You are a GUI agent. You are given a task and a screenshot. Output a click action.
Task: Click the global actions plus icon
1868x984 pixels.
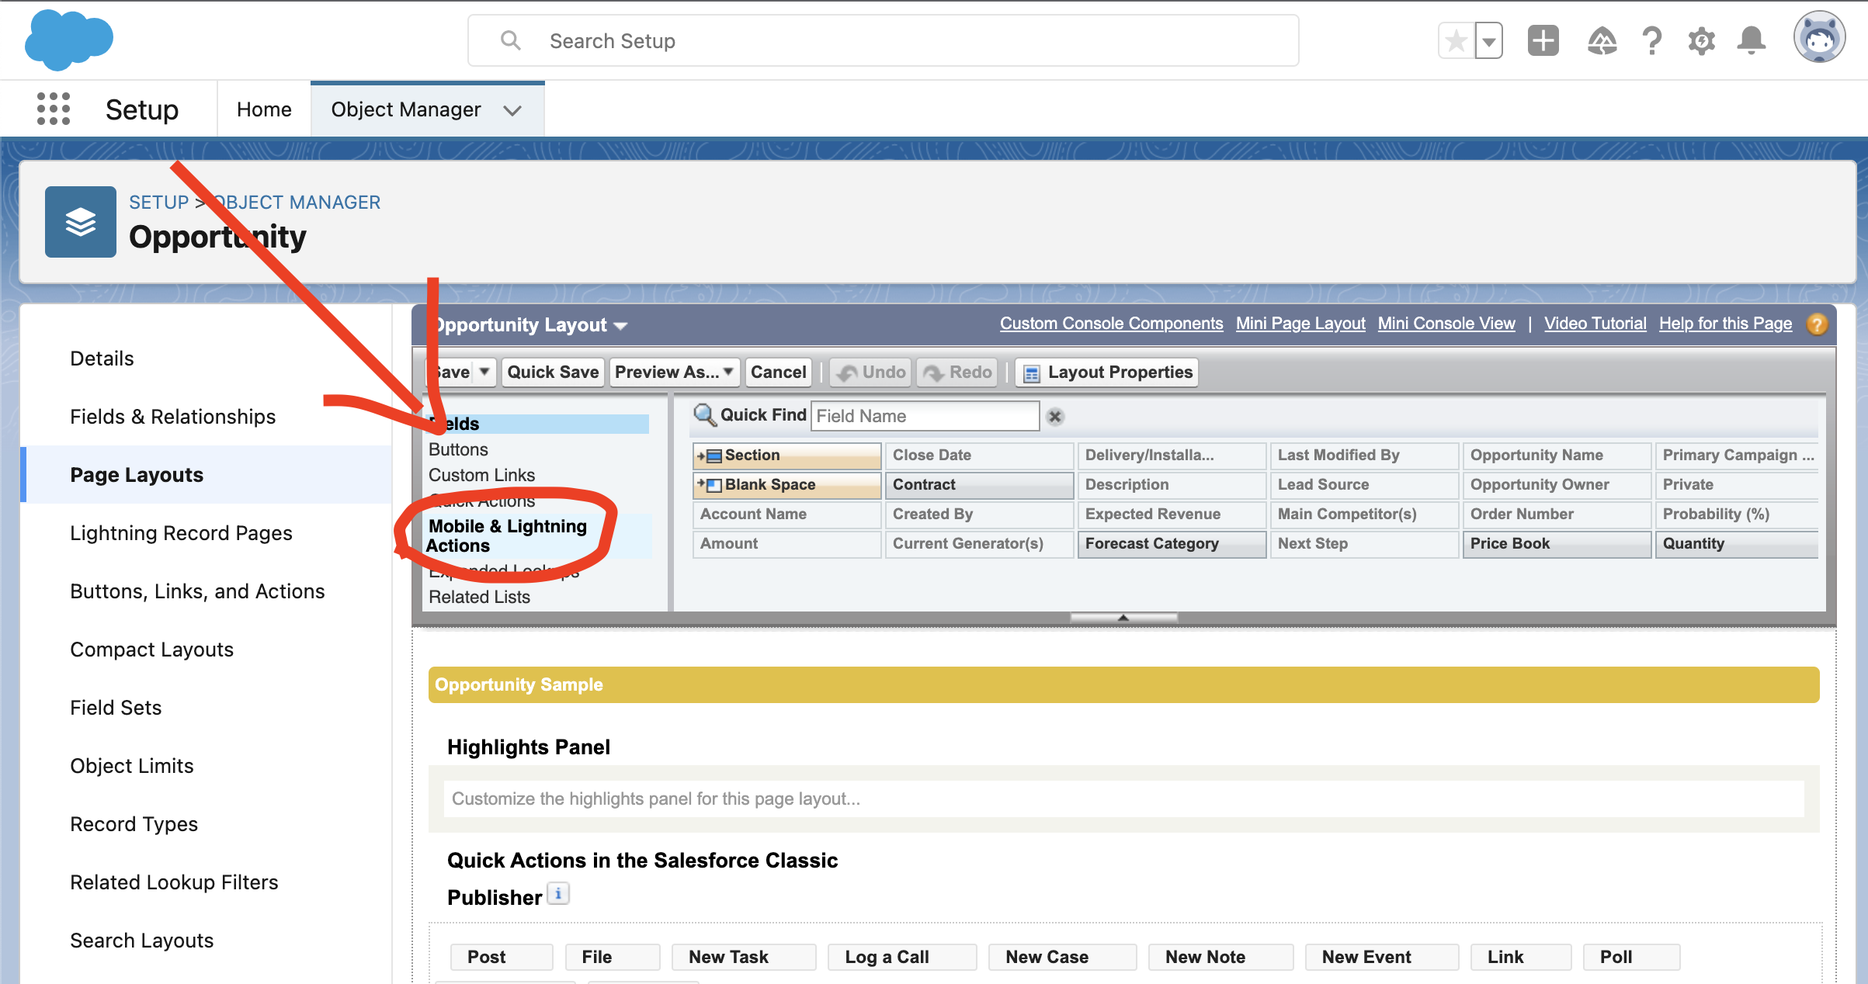coord(1543,40)
